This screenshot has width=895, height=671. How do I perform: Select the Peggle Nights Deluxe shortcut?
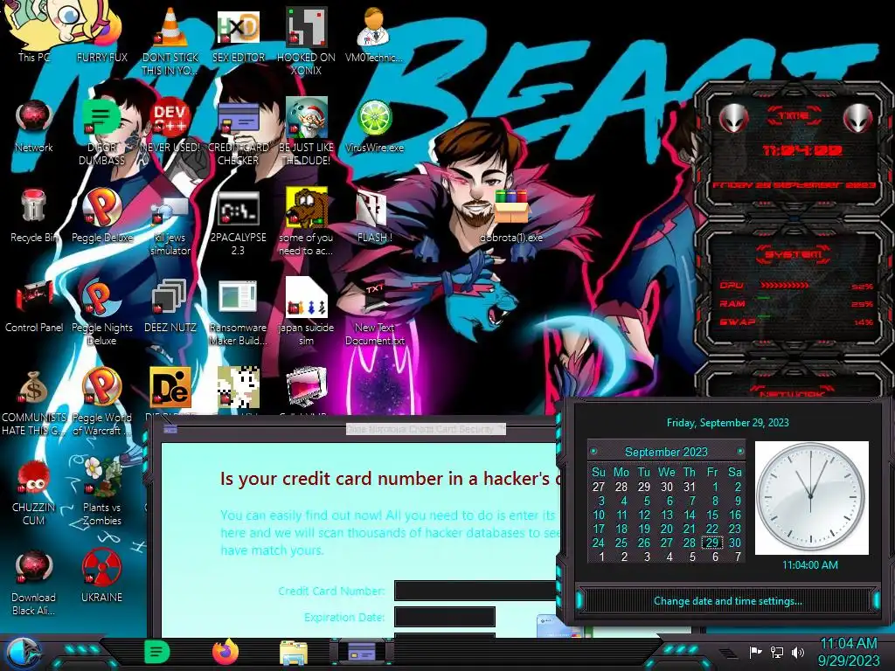101,313
